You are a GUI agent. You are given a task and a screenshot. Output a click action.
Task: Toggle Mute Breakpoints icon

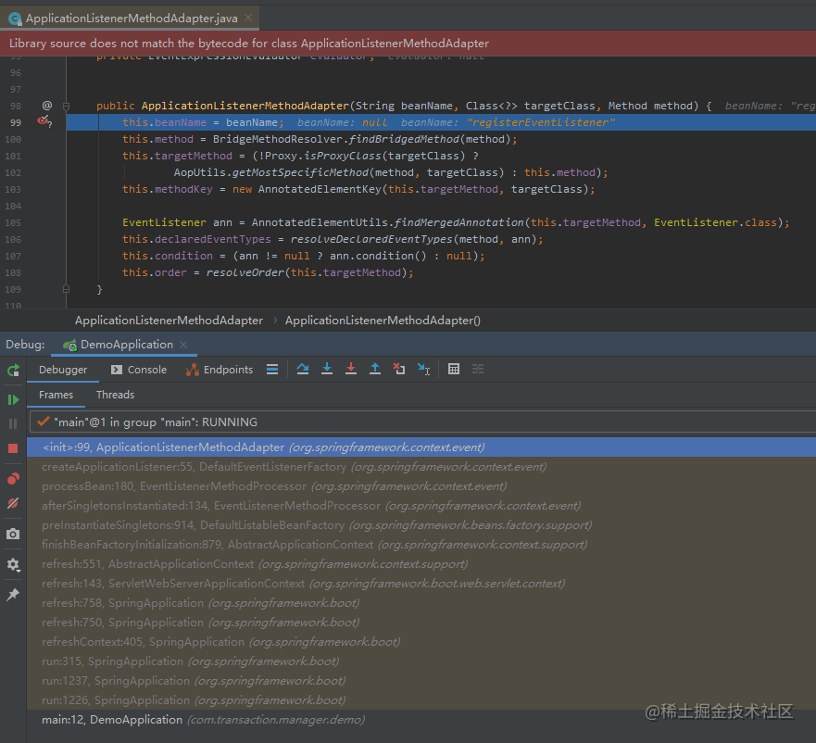tap(13, 503)
